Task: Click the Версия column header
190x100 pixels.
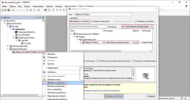Action: (136, 31)
